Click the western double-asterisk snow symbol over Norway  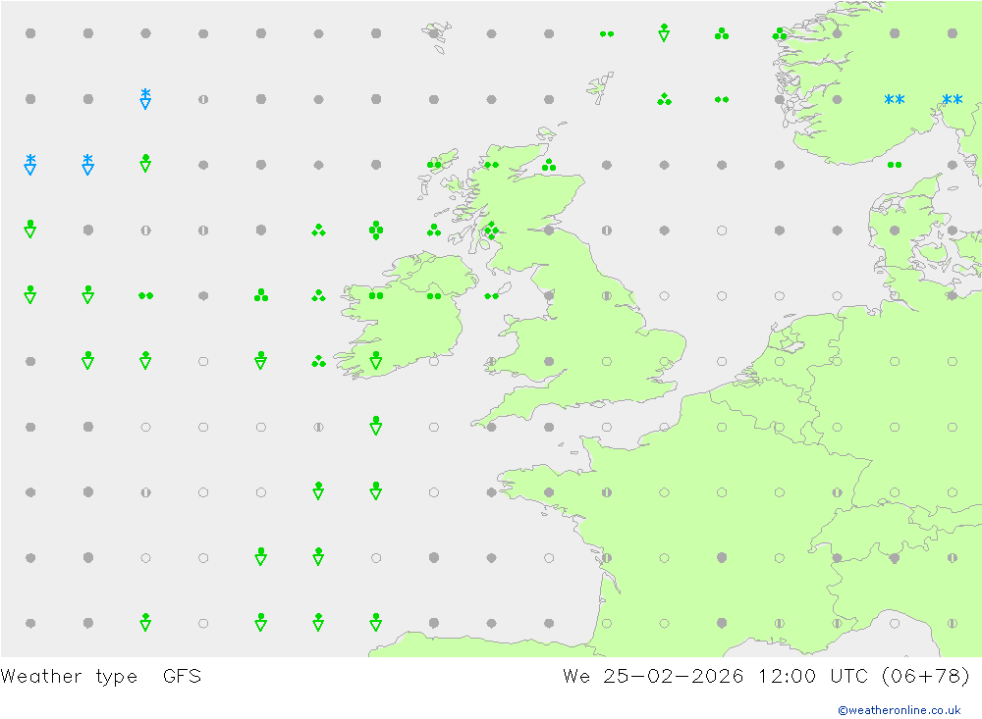tap(895, 99)
